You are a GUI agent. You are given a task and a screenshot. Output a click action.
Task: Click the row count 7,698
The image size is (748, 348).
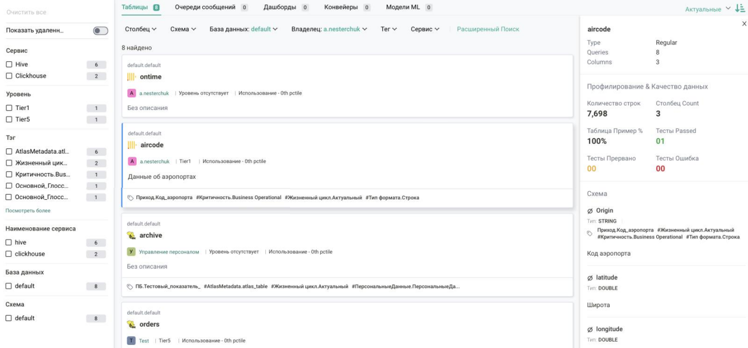[597, 114]
